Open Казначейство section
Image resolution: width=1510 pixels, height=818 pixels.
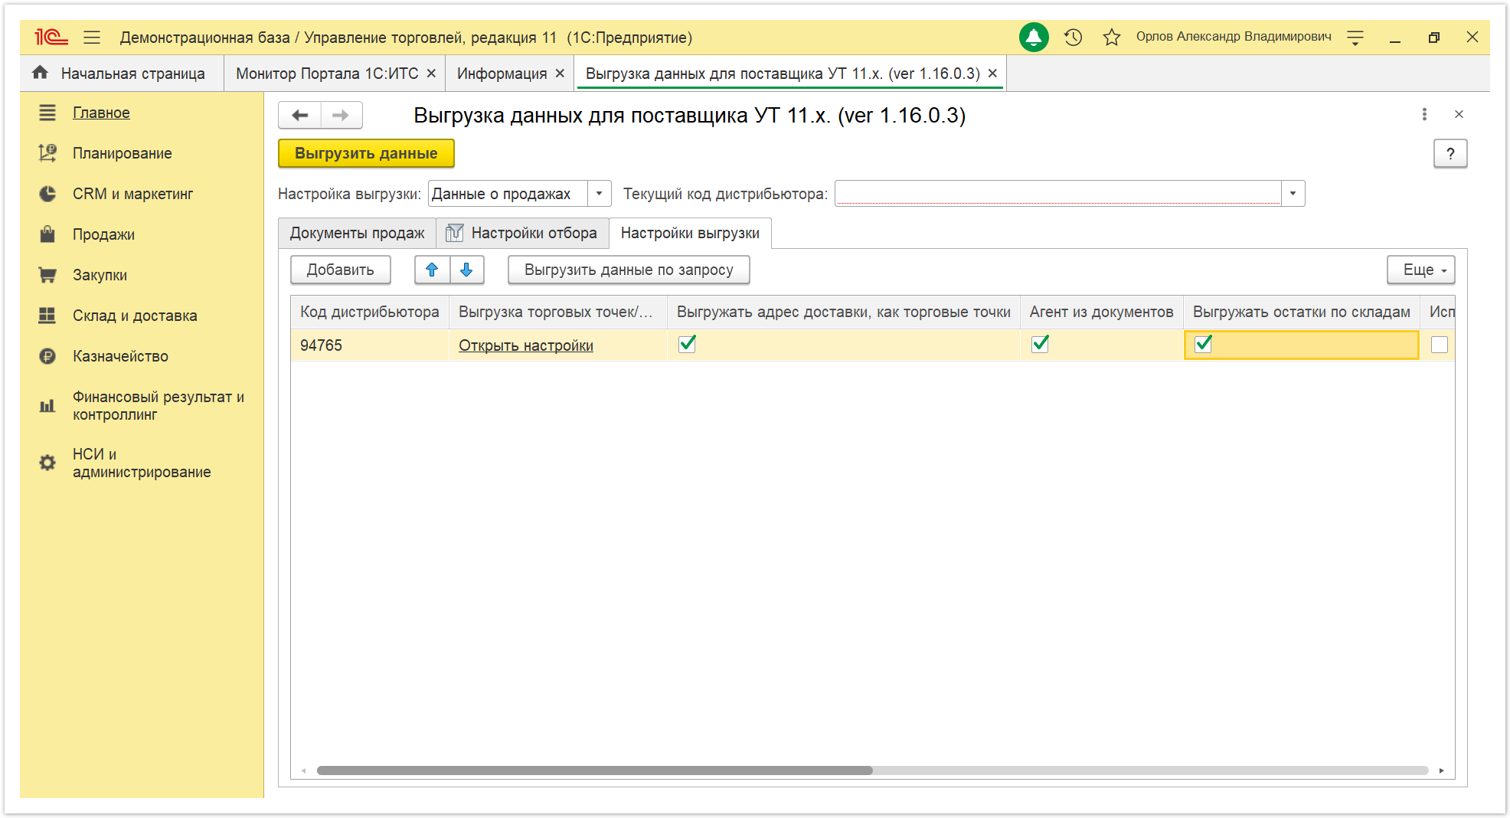tap(120, 356)
